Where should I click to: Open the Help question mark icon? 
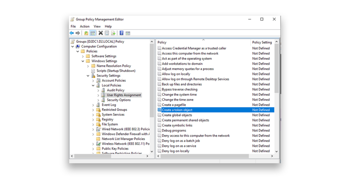pos(121,33)
